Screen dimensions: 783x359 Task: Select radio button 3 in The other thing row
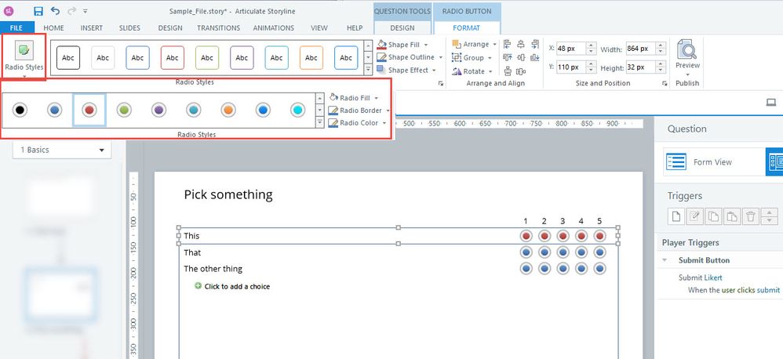pos(563,269)
